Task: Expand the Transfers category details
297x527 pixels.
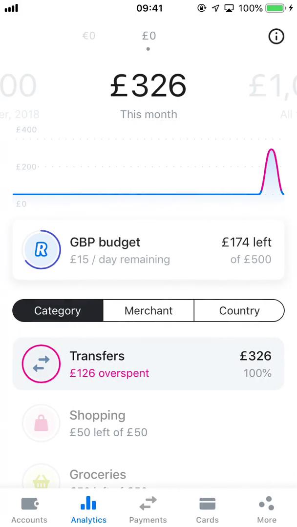Action: point(148,364)
